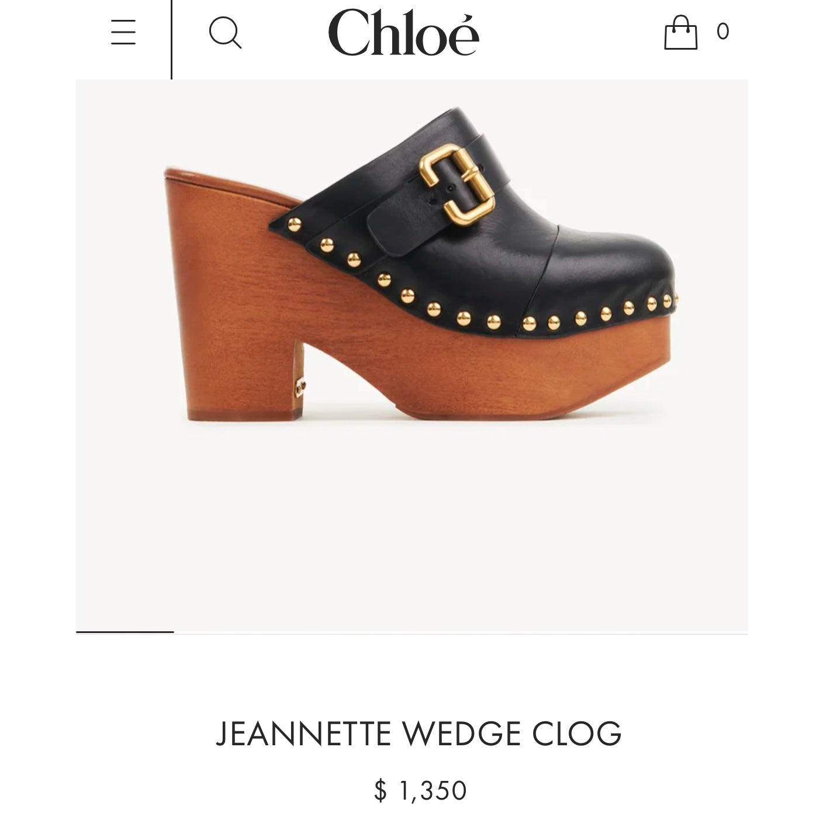The height and width of the screenshot is (816, 816).
Task: Select the active carousel progress segment
Action: coord(125,632)
